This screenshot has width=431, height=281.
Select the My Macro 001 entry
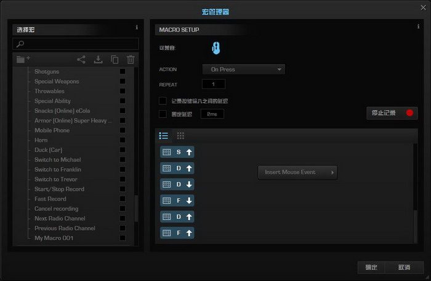coord(54,238)
